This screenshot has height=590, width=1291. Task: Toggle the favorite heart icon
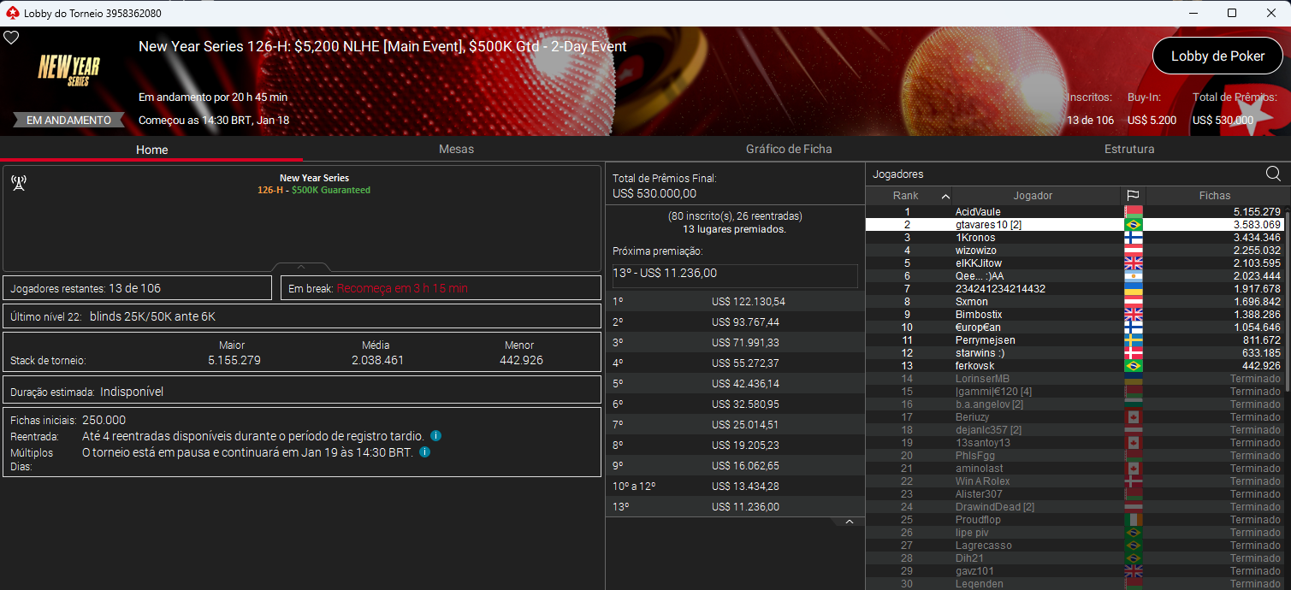click(12, 38)
